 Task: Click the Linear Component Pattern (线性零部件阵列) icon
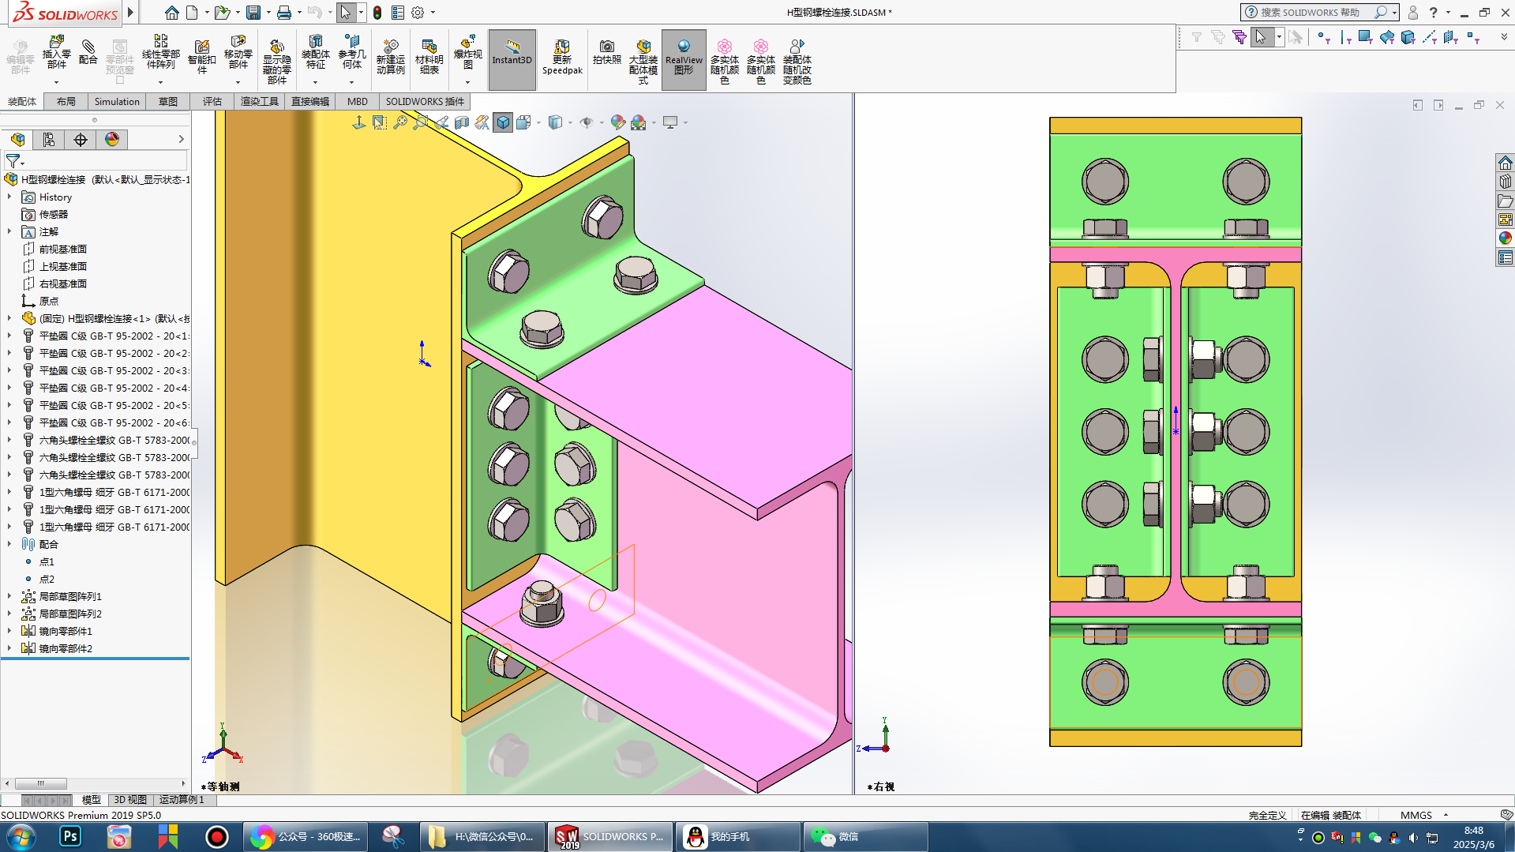[x=161, y=52]
